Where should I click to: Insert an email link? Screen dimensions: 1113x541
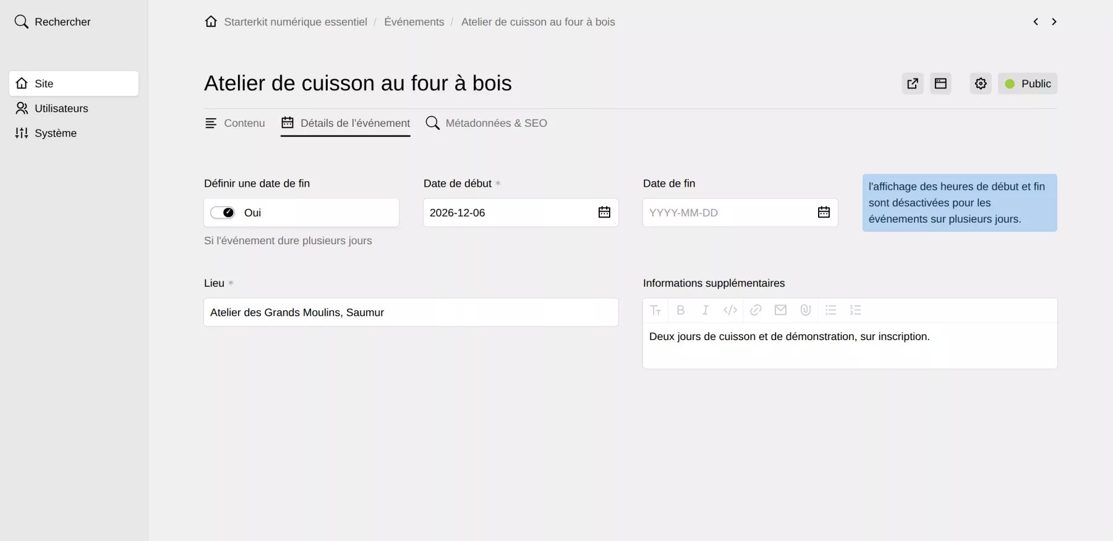781,310
